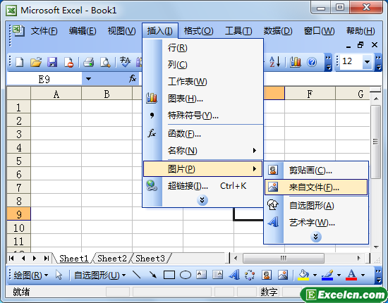Screen dimensions: 388x303
Task: Select 特殊符号(Y)... menu item
Action: (202, 115)
